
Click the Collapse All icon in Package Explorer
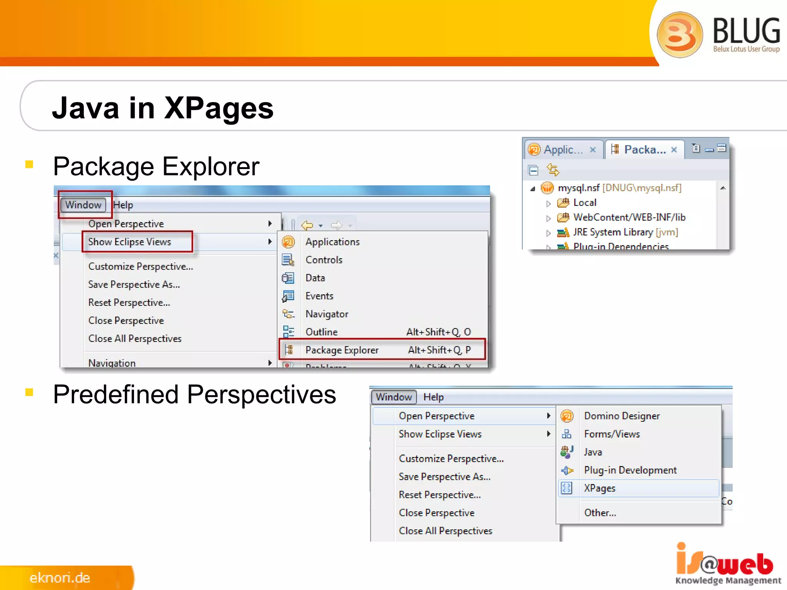pos(533,170)
